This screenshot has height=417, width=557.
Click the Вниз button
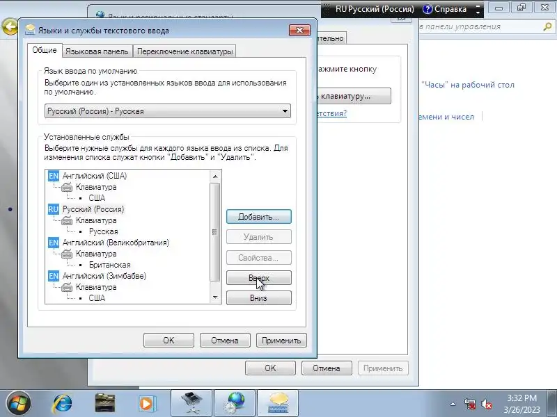tap(258, 298)
